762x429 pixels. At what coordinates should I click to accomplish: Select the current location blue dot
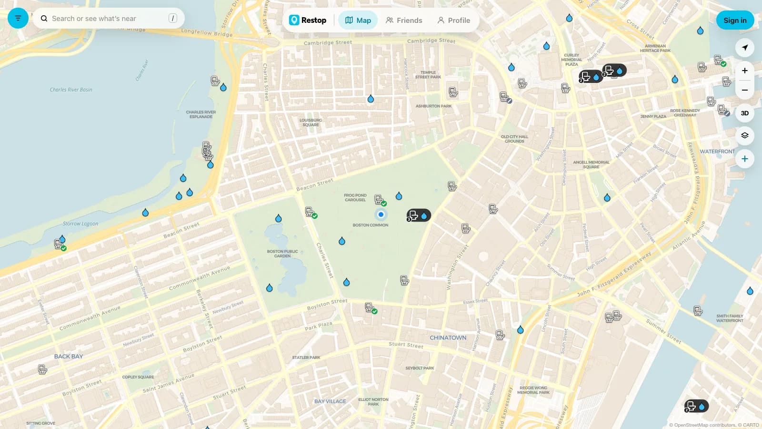(x=381, y=214)
